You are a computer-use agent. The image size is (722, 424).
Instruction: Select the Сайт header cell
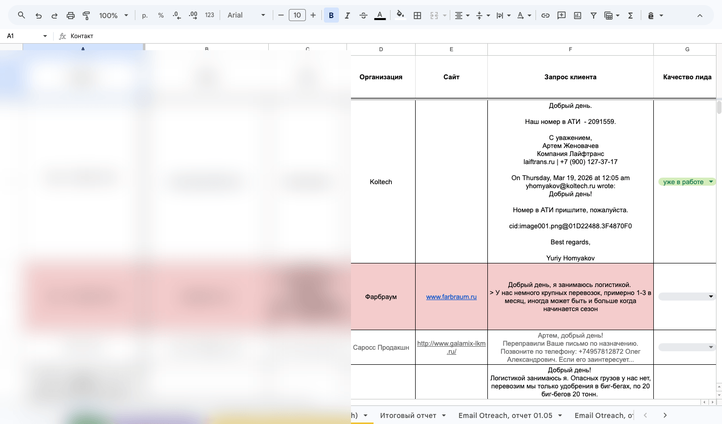(451, 77)
